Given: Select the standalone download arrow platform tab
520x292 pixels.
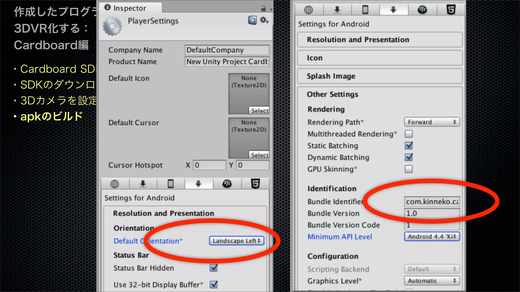Looking at the screenshot, I should coord(143,184).
